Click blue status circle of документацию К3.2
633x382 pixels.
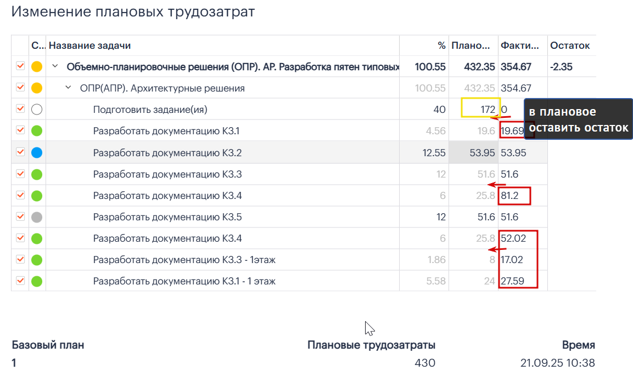(x=37, y=153)
